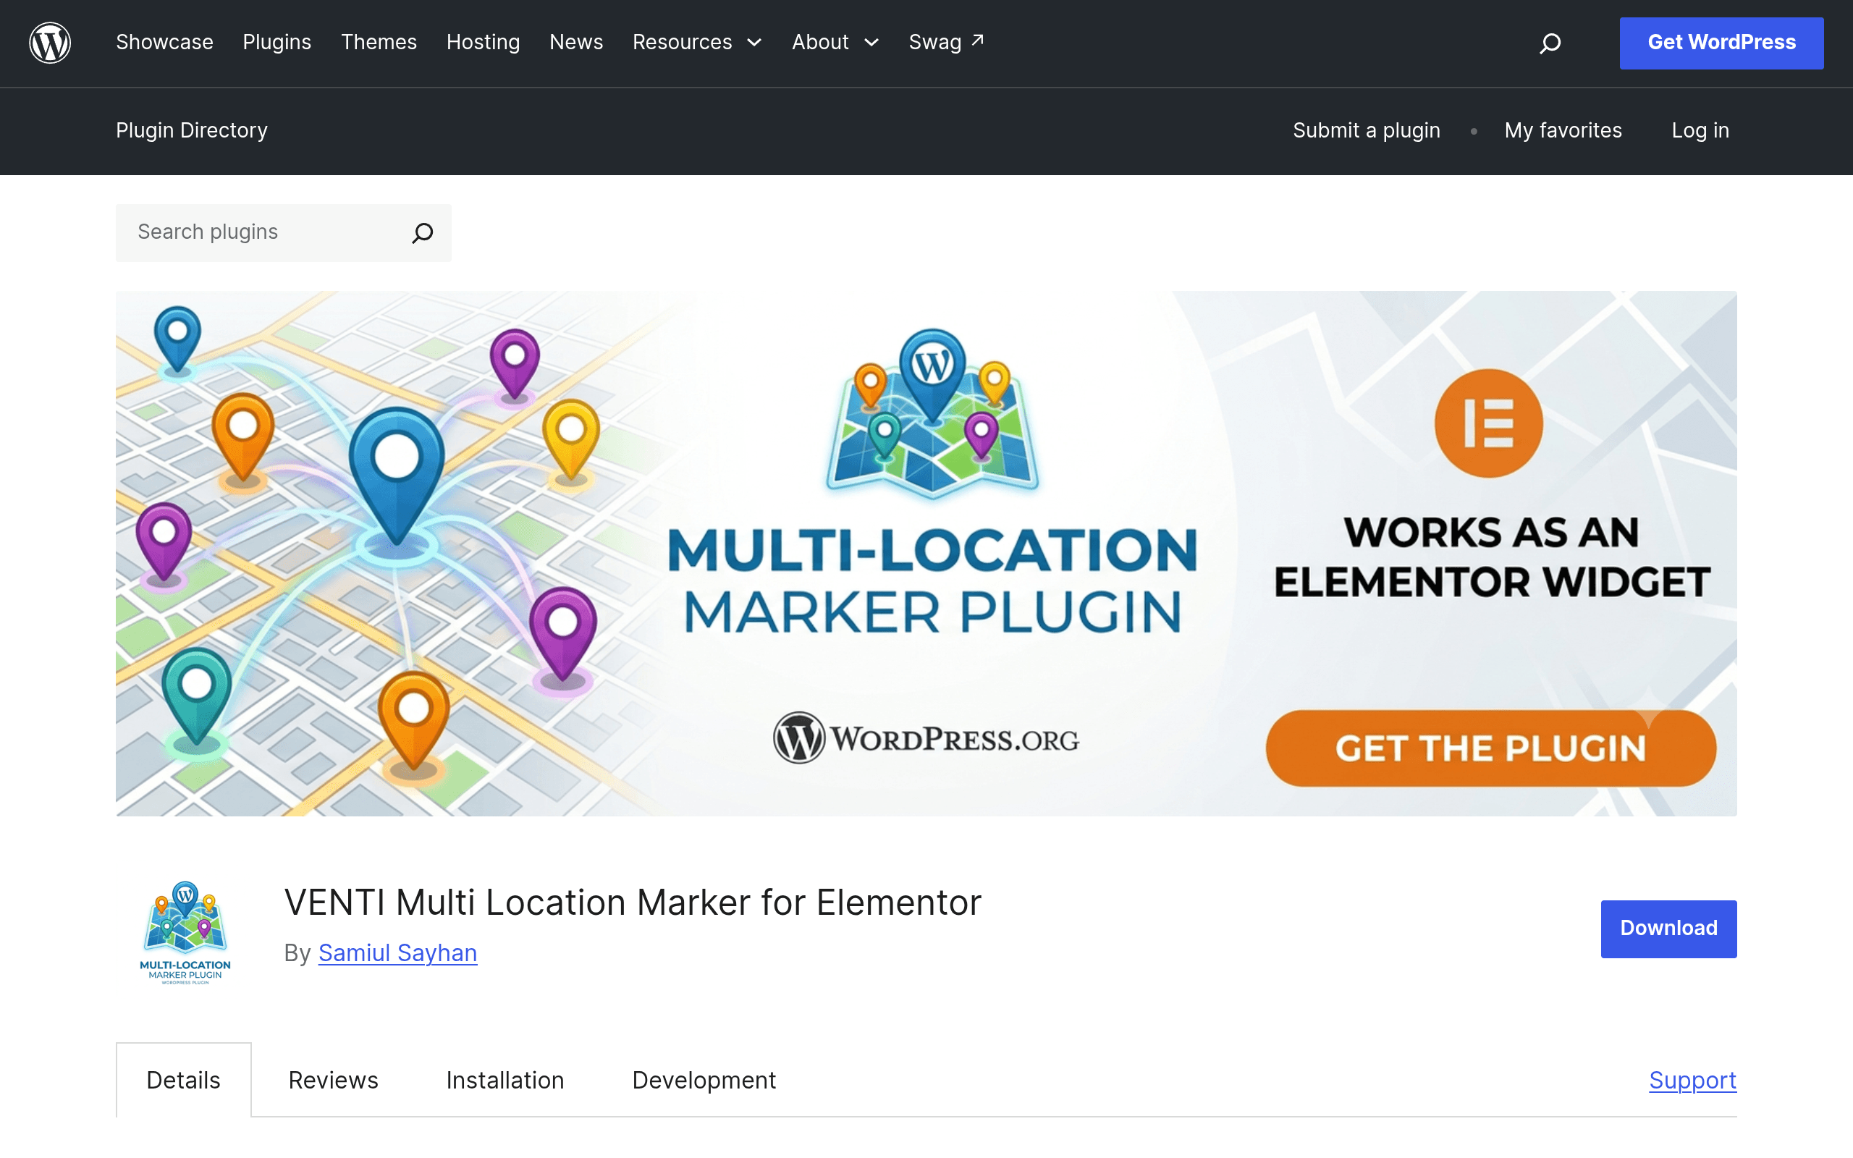
Task: Click the Download button
Action: [1668, 929]
